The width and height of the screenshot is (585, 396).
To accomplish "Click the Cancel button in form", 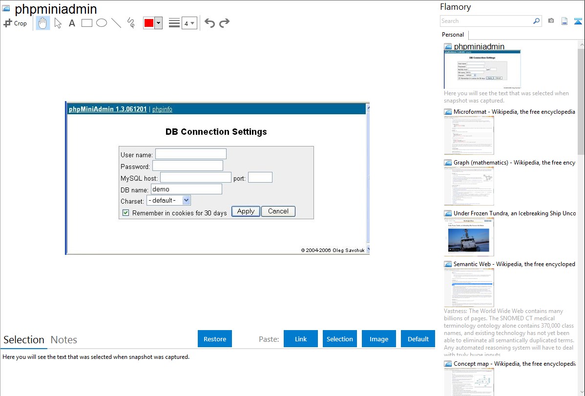I will (x=278, y=211).
